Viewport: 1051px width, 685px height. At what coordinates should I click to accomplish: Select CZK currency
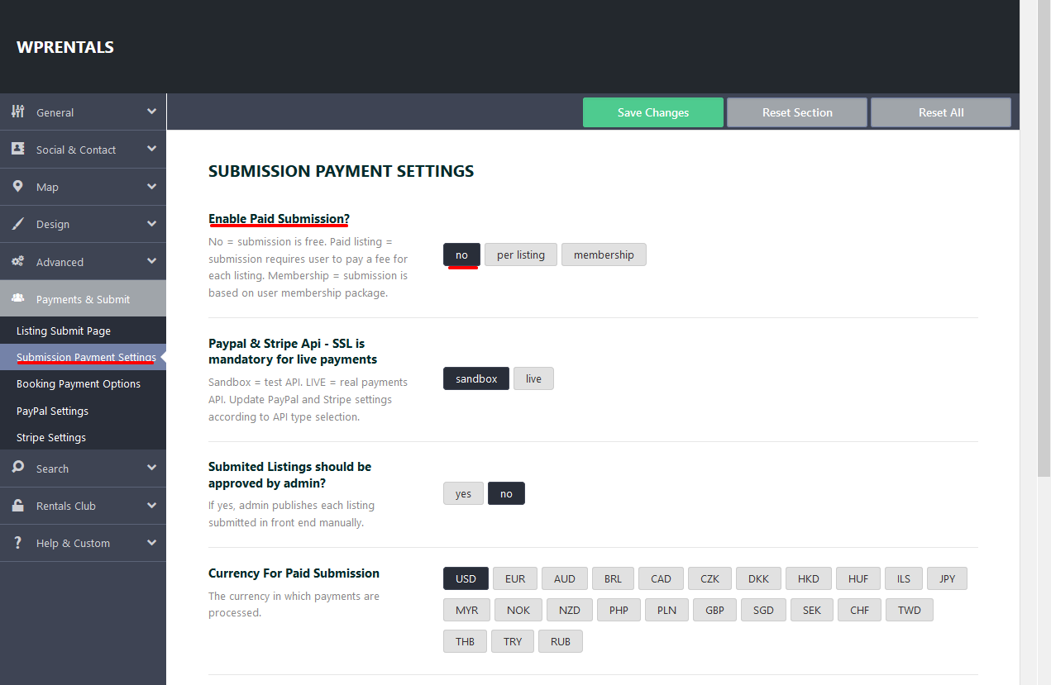pos(710,578)
